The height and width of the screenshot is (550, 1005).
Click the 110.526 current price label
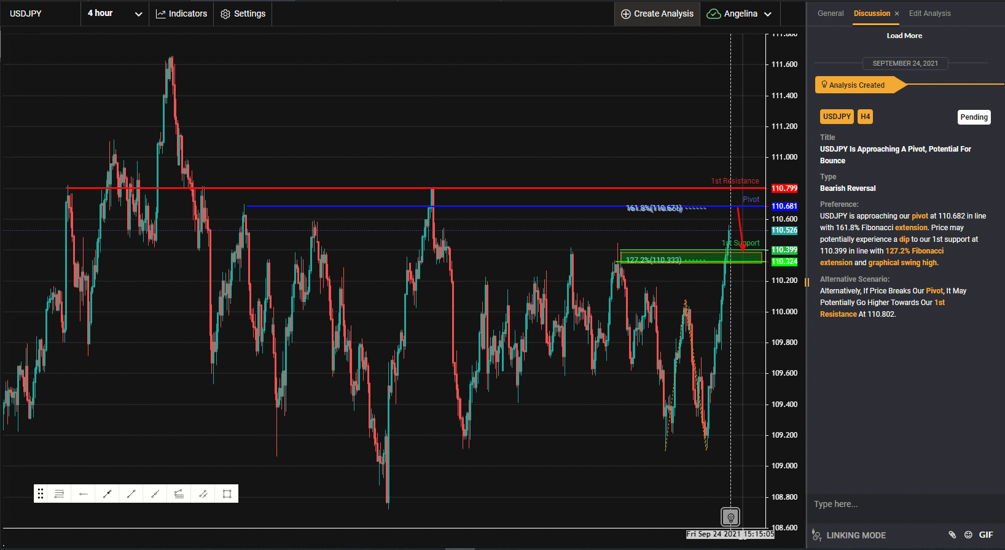click(784, 230)
